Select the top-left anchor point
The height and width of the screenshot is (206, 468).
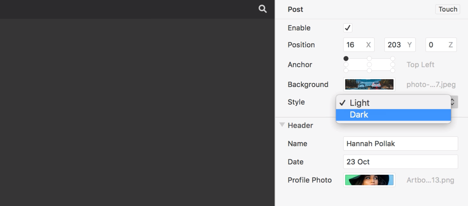point(346,59)
